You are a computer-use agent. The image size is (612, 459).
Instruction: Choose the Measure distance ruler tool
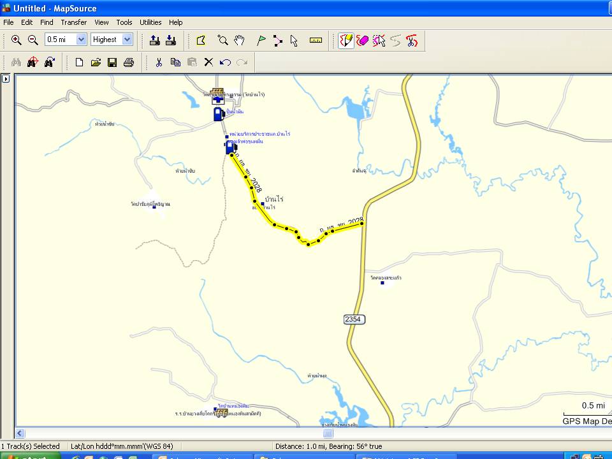click(316, 40)
